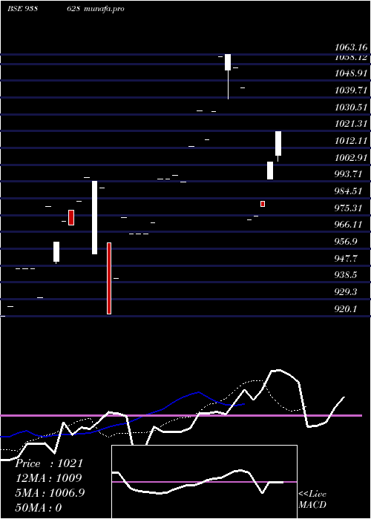Click the red candlestick near 966.11 on the left

[71, 217]
